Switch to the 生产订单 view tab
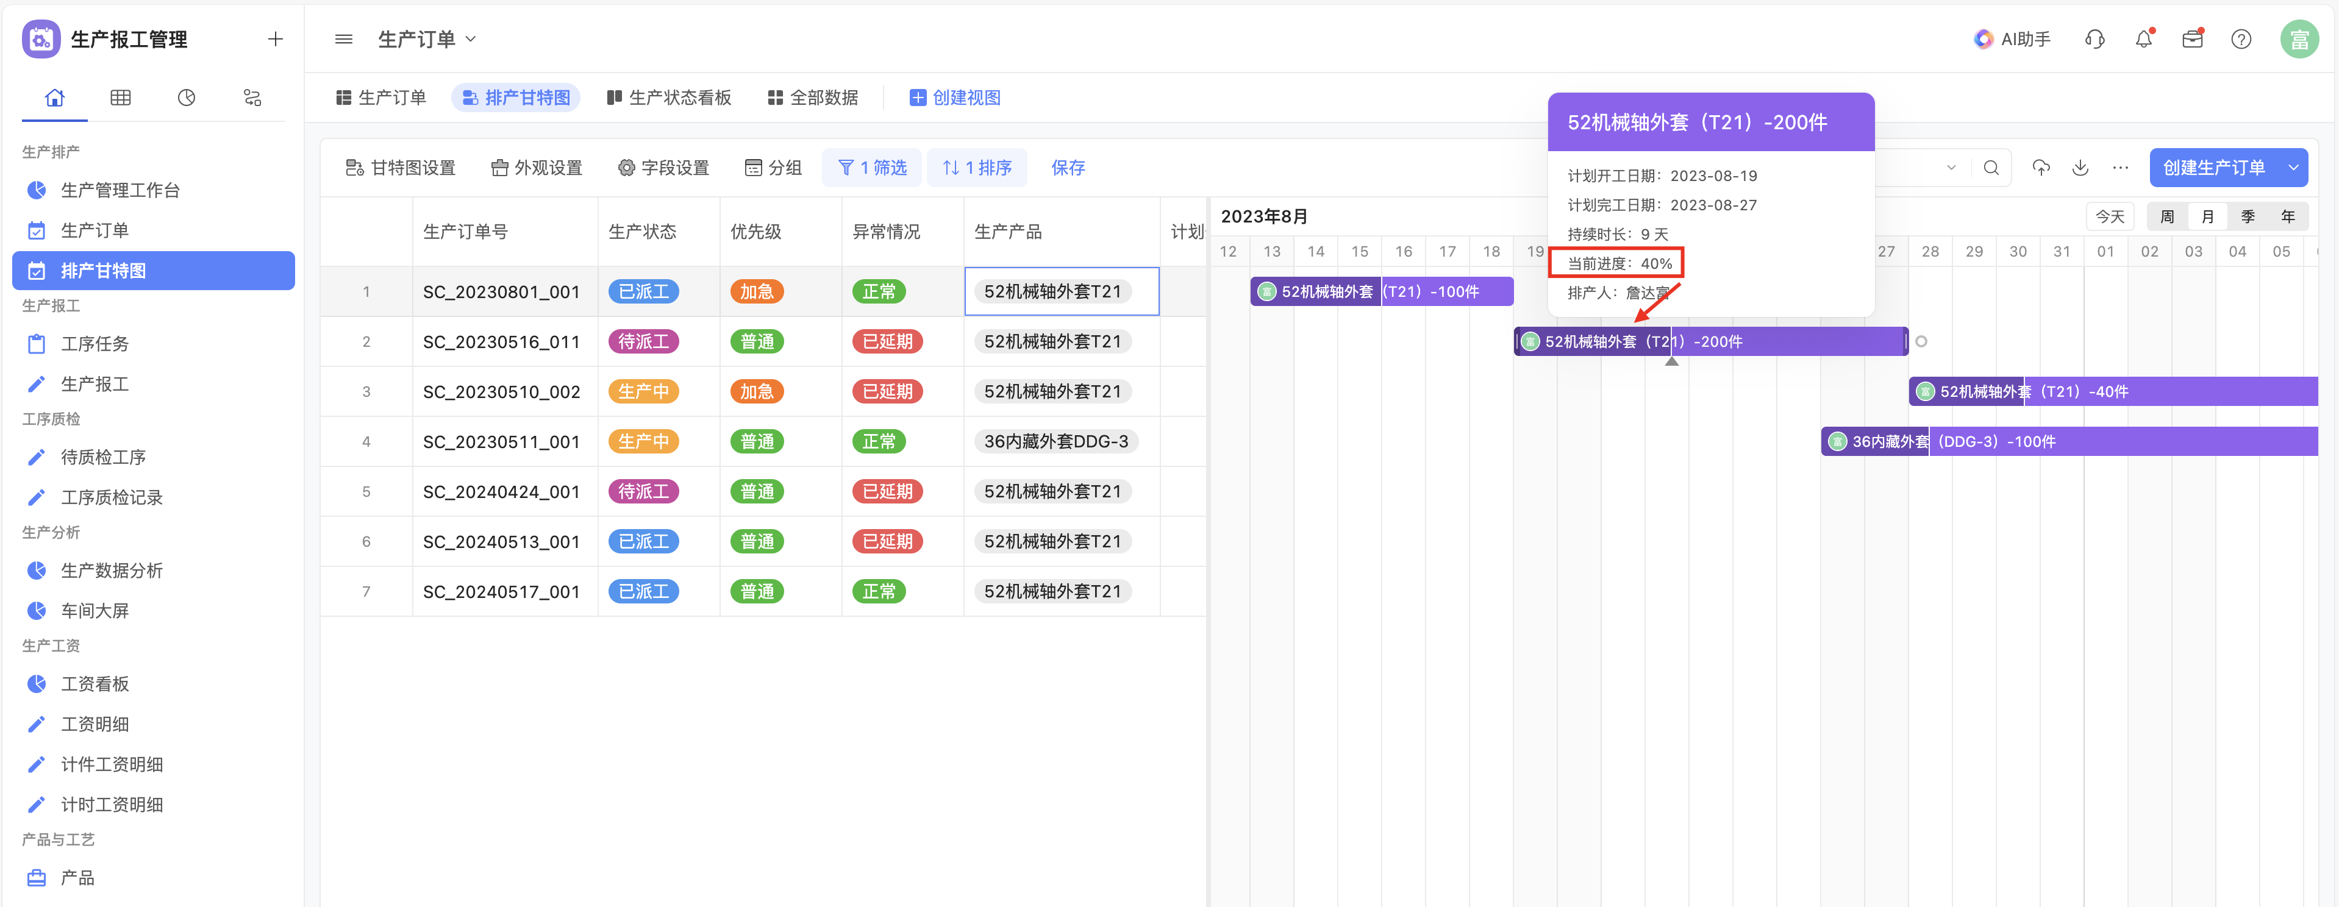Image resolution: width=2339 pixels, height=907 pixels. point(380,98)
